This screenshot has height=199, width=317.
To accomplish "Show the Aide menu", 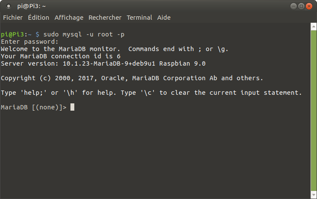I will pyautogui.click(x=164, y=18).
